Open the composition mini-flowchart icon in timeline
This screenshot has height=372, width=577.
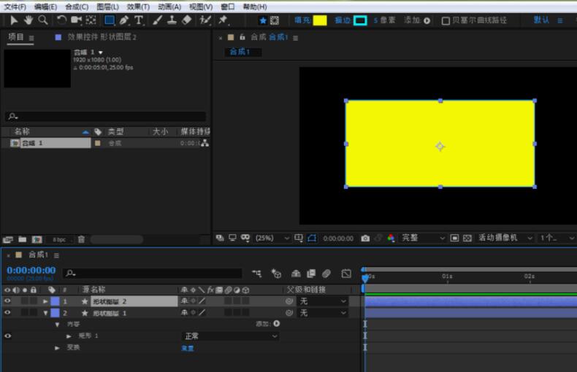click(x=256, y=274)
